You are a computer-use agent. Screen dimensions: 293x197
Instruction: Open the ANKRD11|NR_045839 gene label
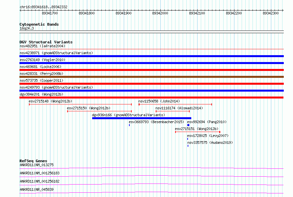[37, 189]
